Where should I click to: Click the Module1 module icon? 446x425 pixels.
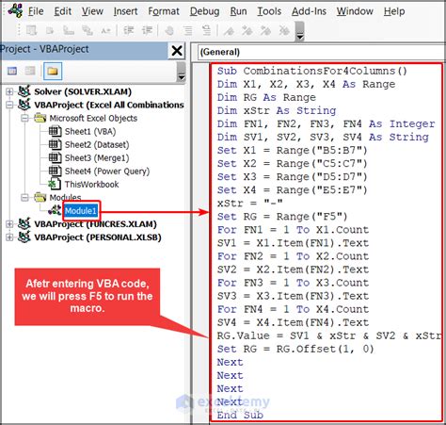click(55, 210)
